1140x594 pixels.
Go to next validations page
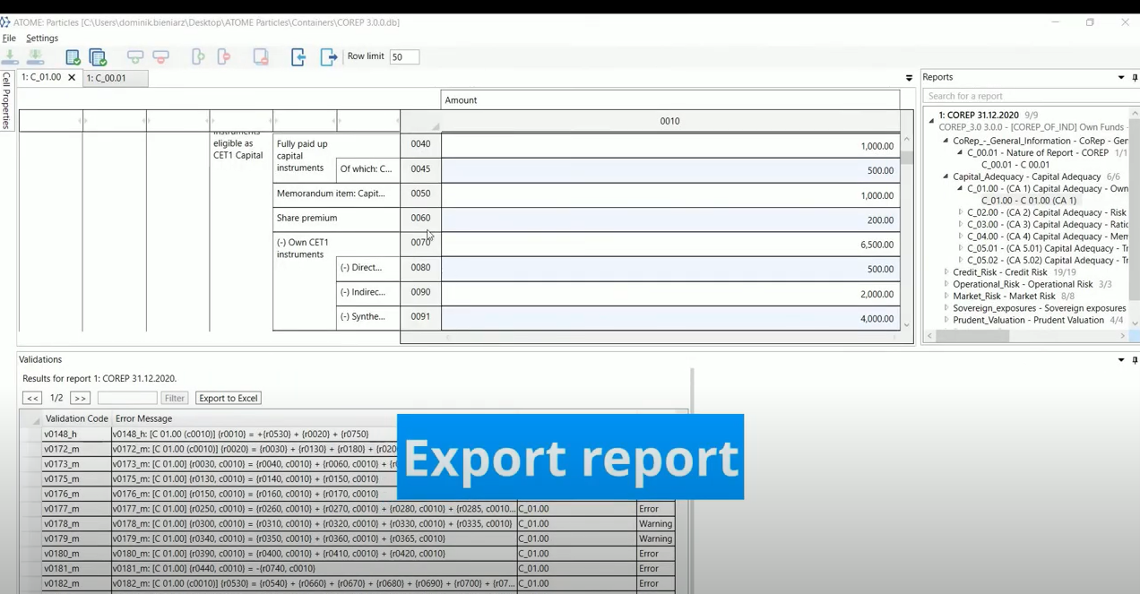80,399
